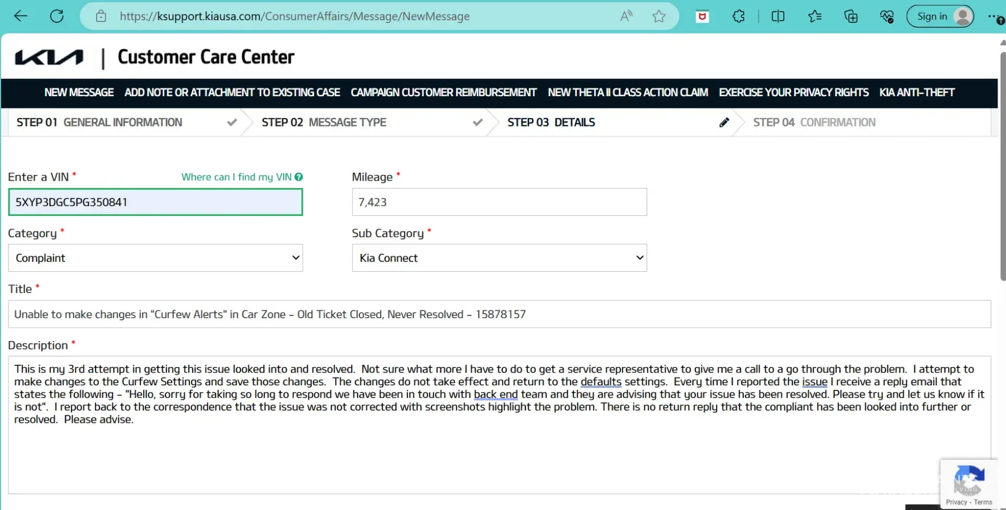Open the Sub Category dropdown showing Kia Connect

(499, 258)
